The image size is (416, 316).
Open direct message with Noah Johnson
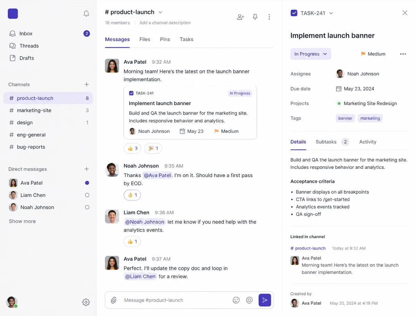pos(48,207)
